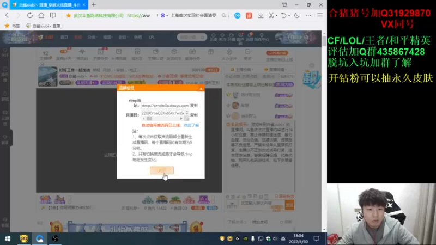Open Windows notification center icon
The image size is (436, 245).
[317, 238]
